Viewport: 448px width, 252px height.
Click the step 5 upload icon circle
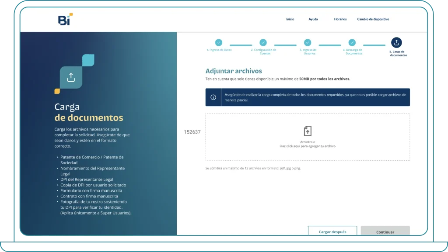coord(396,42)
